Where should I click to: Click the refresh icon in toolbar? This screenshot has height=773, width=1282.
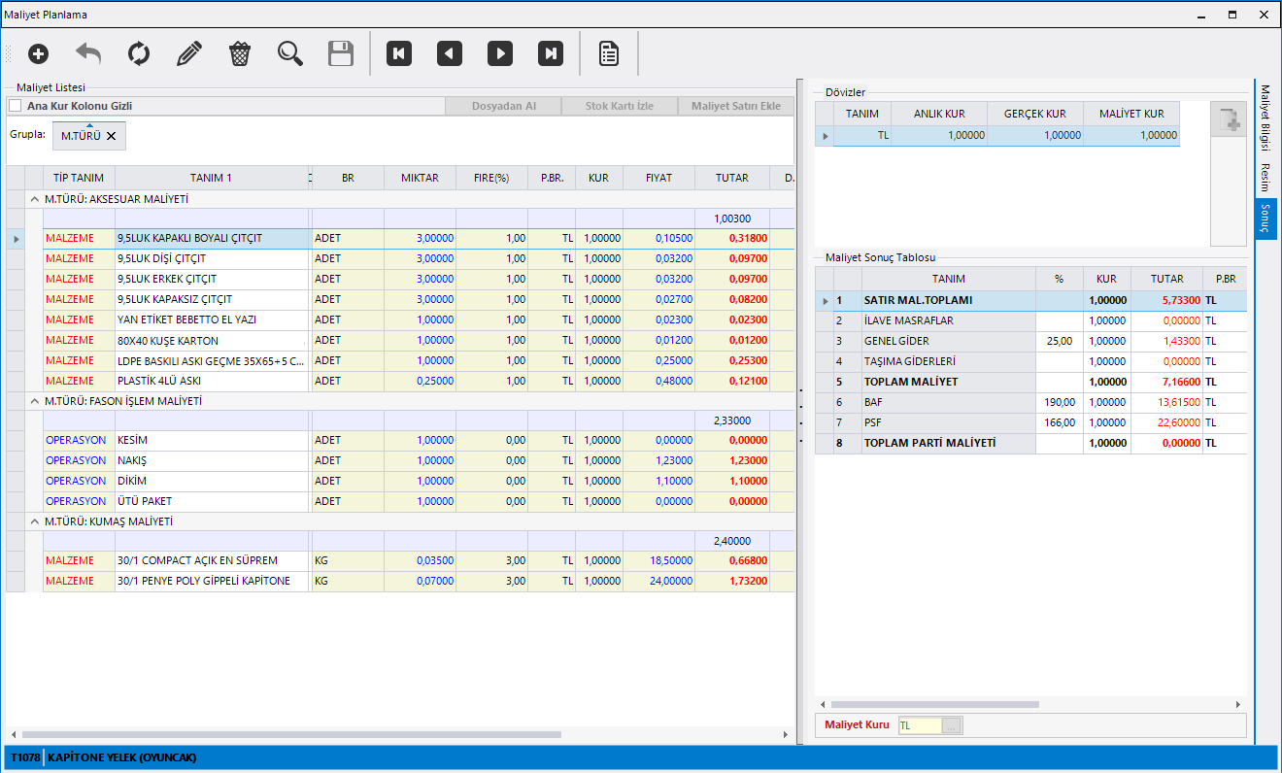click(139, 53)
